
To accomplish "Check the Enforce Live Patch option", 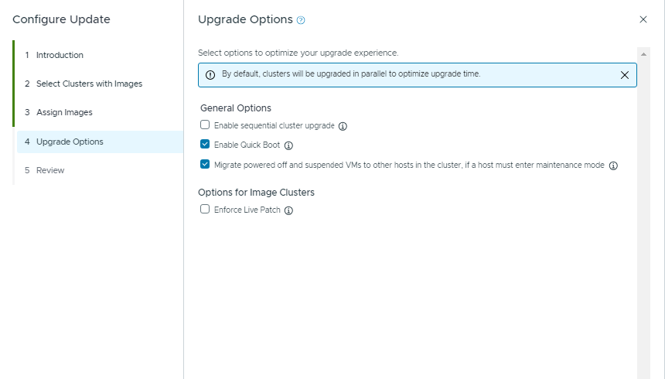I will (x=205, y=210).
